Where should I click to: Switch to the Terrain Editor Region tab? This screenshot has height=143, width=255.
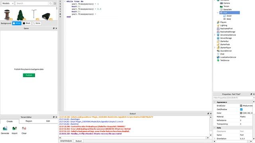tap(29, 121)
